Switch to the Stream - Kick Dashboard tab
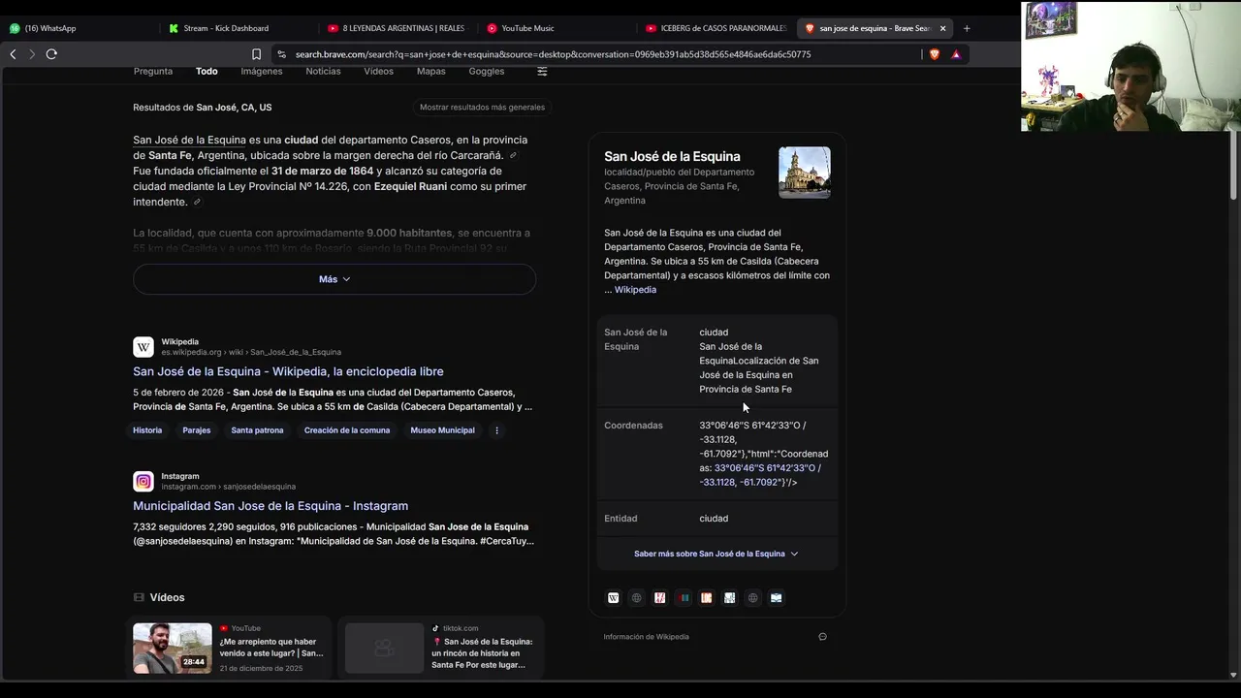The width and height of the screenshot is (1241, 698). pos(239,28)
